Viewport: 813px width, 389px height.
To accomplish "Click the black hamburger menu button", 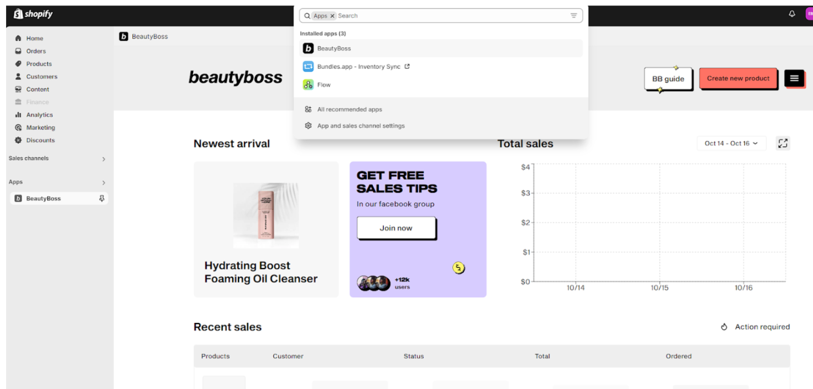I will [x=794, y=79].
